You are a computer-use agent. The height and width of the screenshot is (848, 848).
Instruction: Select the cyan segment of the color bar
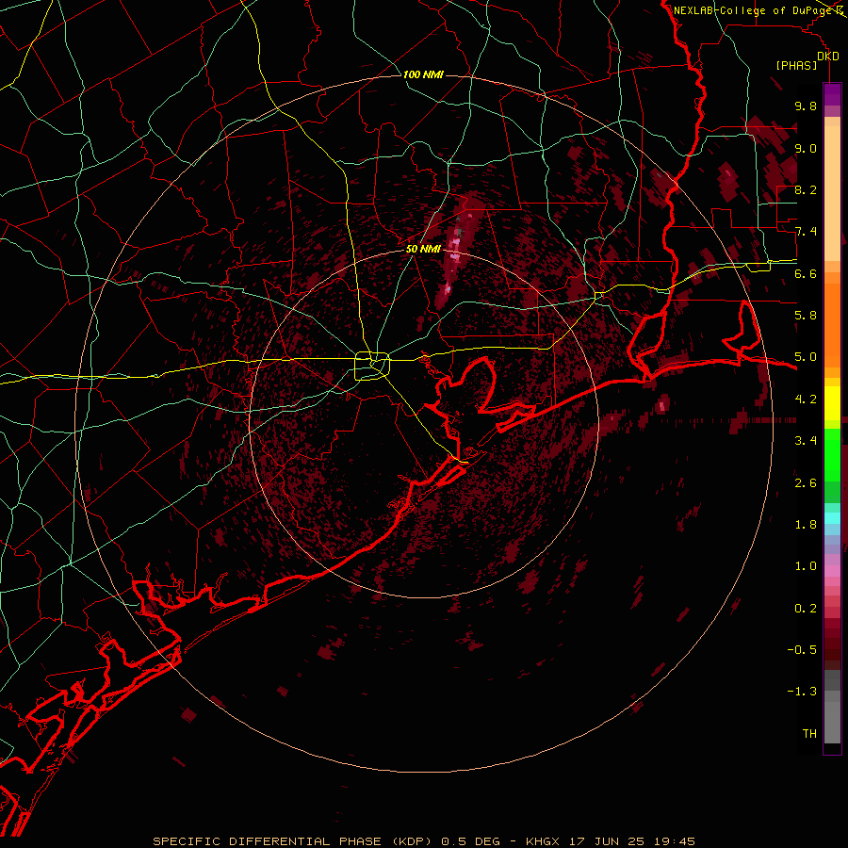point(832,518)
